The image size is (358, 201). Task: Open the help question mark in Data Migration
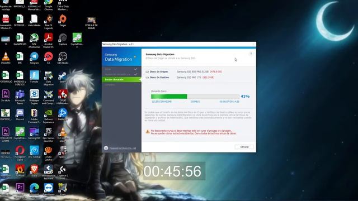click(x=251, y=54)
